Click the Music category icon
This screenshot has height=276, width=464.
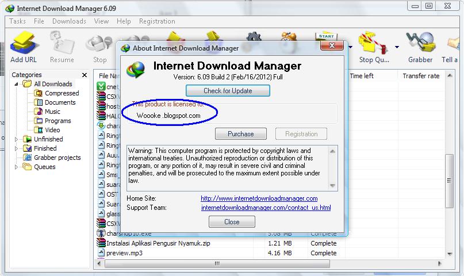coord(38,112)
